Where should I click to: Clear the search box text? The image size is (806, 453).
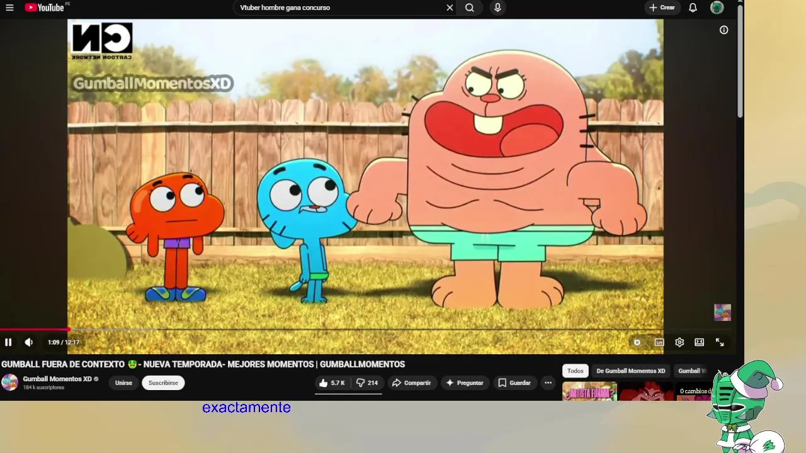click(450, 8)
